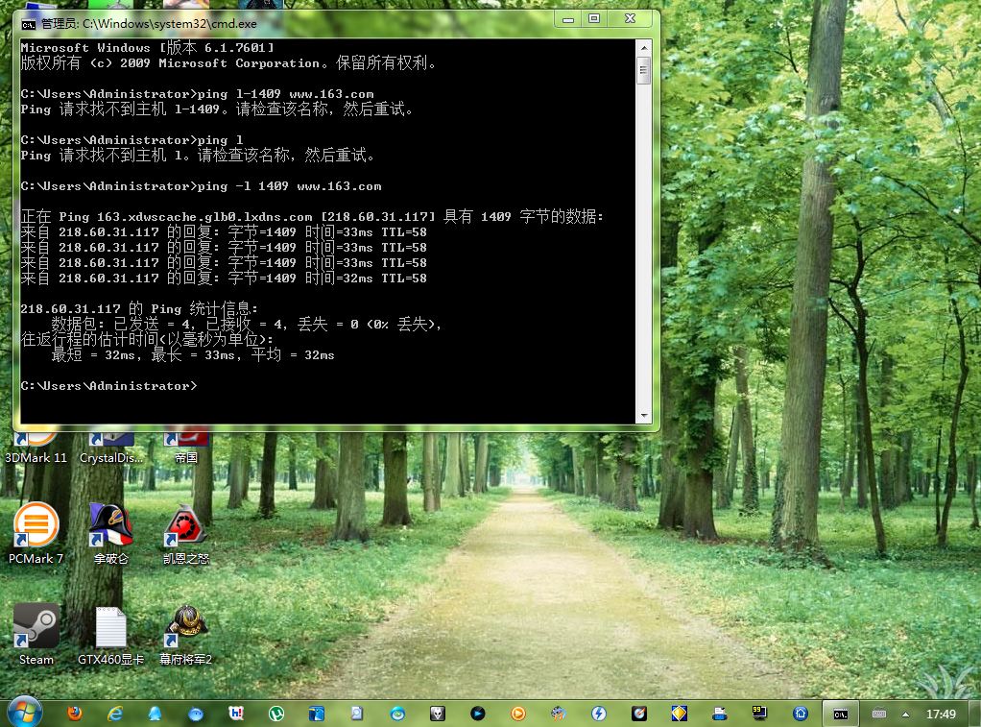The image size is (981, 727).
Task: Open the printer/fax taskbar icon
Action: coord(720,714)
